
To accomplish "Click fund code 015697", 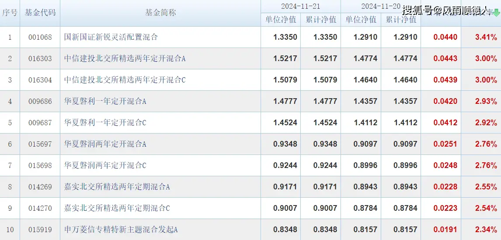I will click(x=40, y=144).
